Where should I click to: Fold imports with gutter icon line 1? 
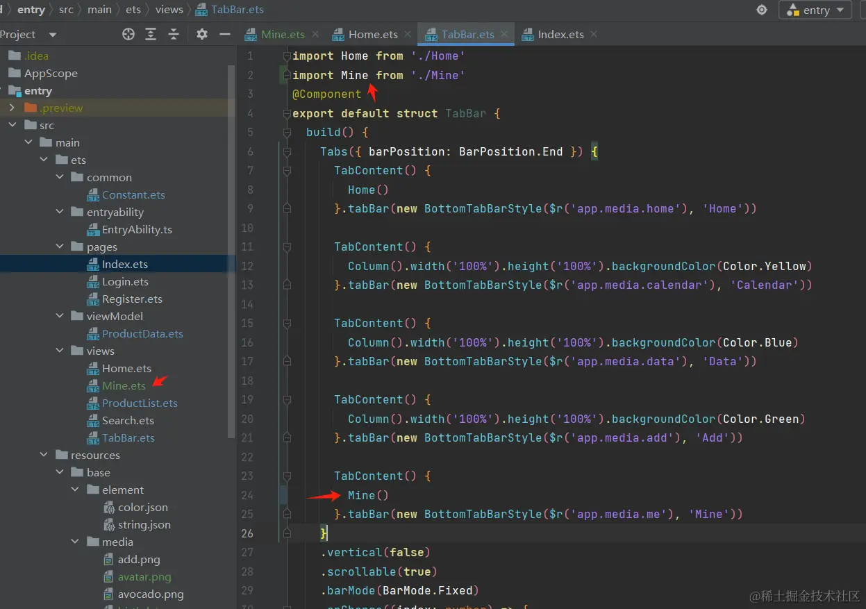pyautogui.click(x=287, y=56)
